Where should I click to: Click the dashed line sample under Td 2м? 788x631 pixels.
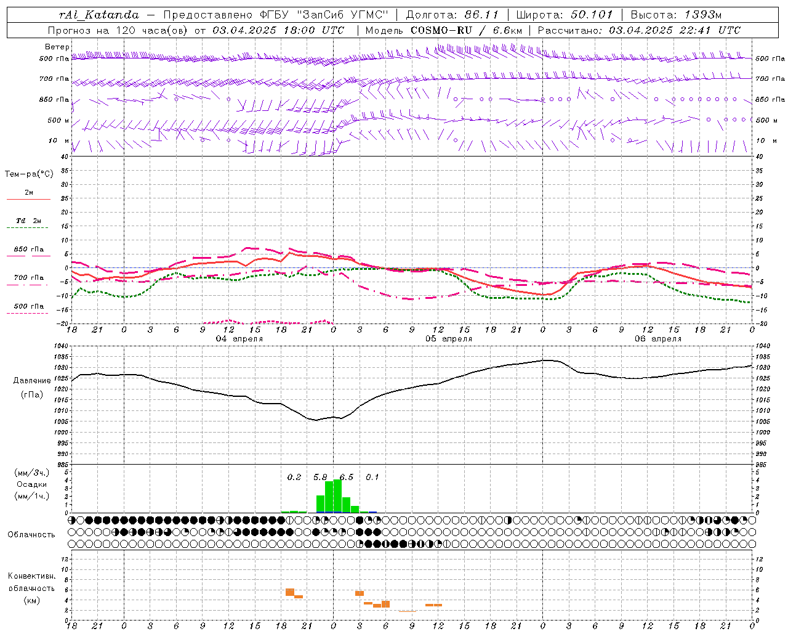coord(28,228)
